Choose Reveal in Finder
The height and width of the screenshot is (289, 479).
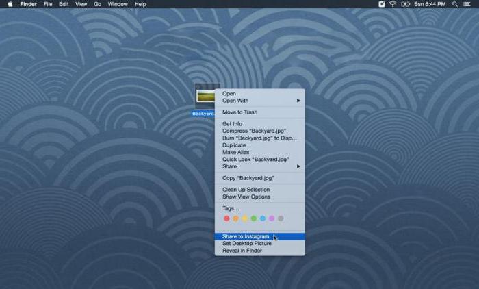tap(259, 251)
